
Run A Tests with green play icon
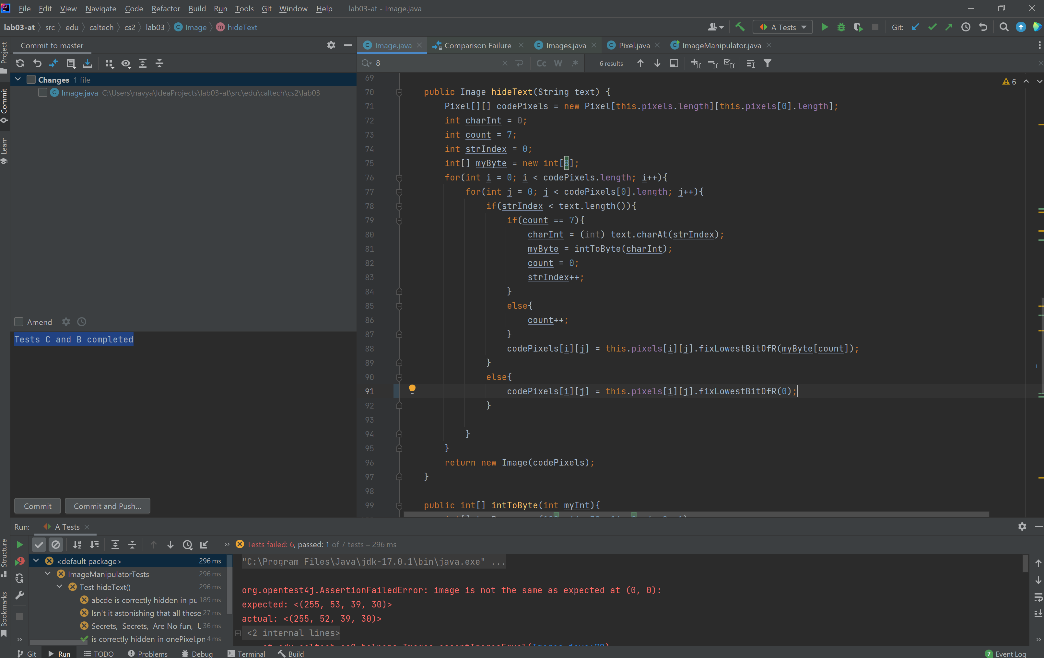825,27
